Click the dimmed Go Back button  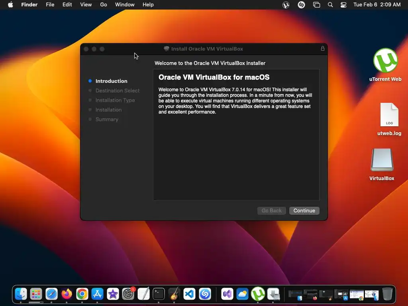pos(272,210)
